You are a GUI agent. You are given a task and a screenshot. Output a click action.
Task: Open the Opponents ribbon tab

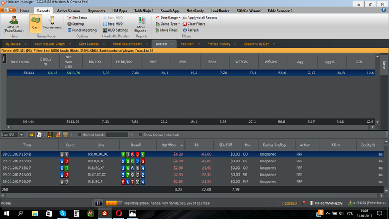click(x=96, y=11)
